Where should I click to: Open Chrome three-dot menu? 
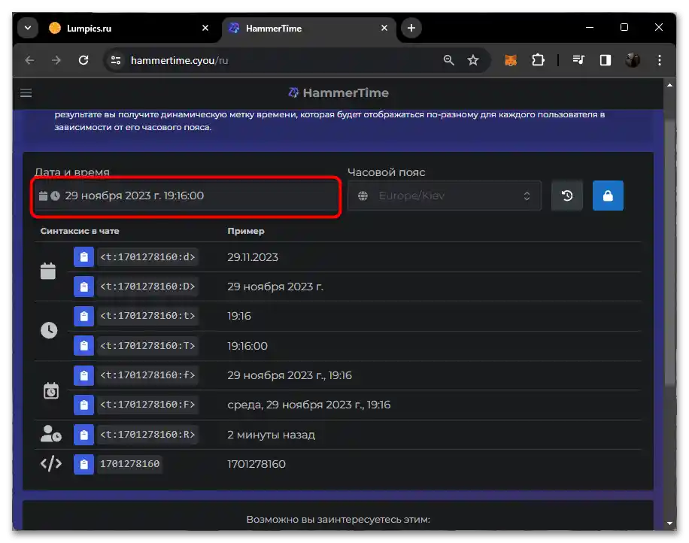tap(660, 60)
